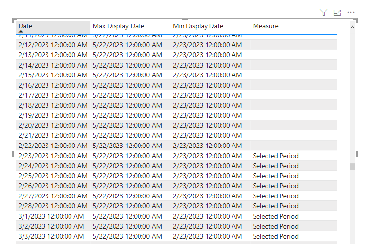The image size is (372, 244).
Task: Click Min Display Date in 2/14/2023 row
Action: pyautogui.click(x=207, y=65)
